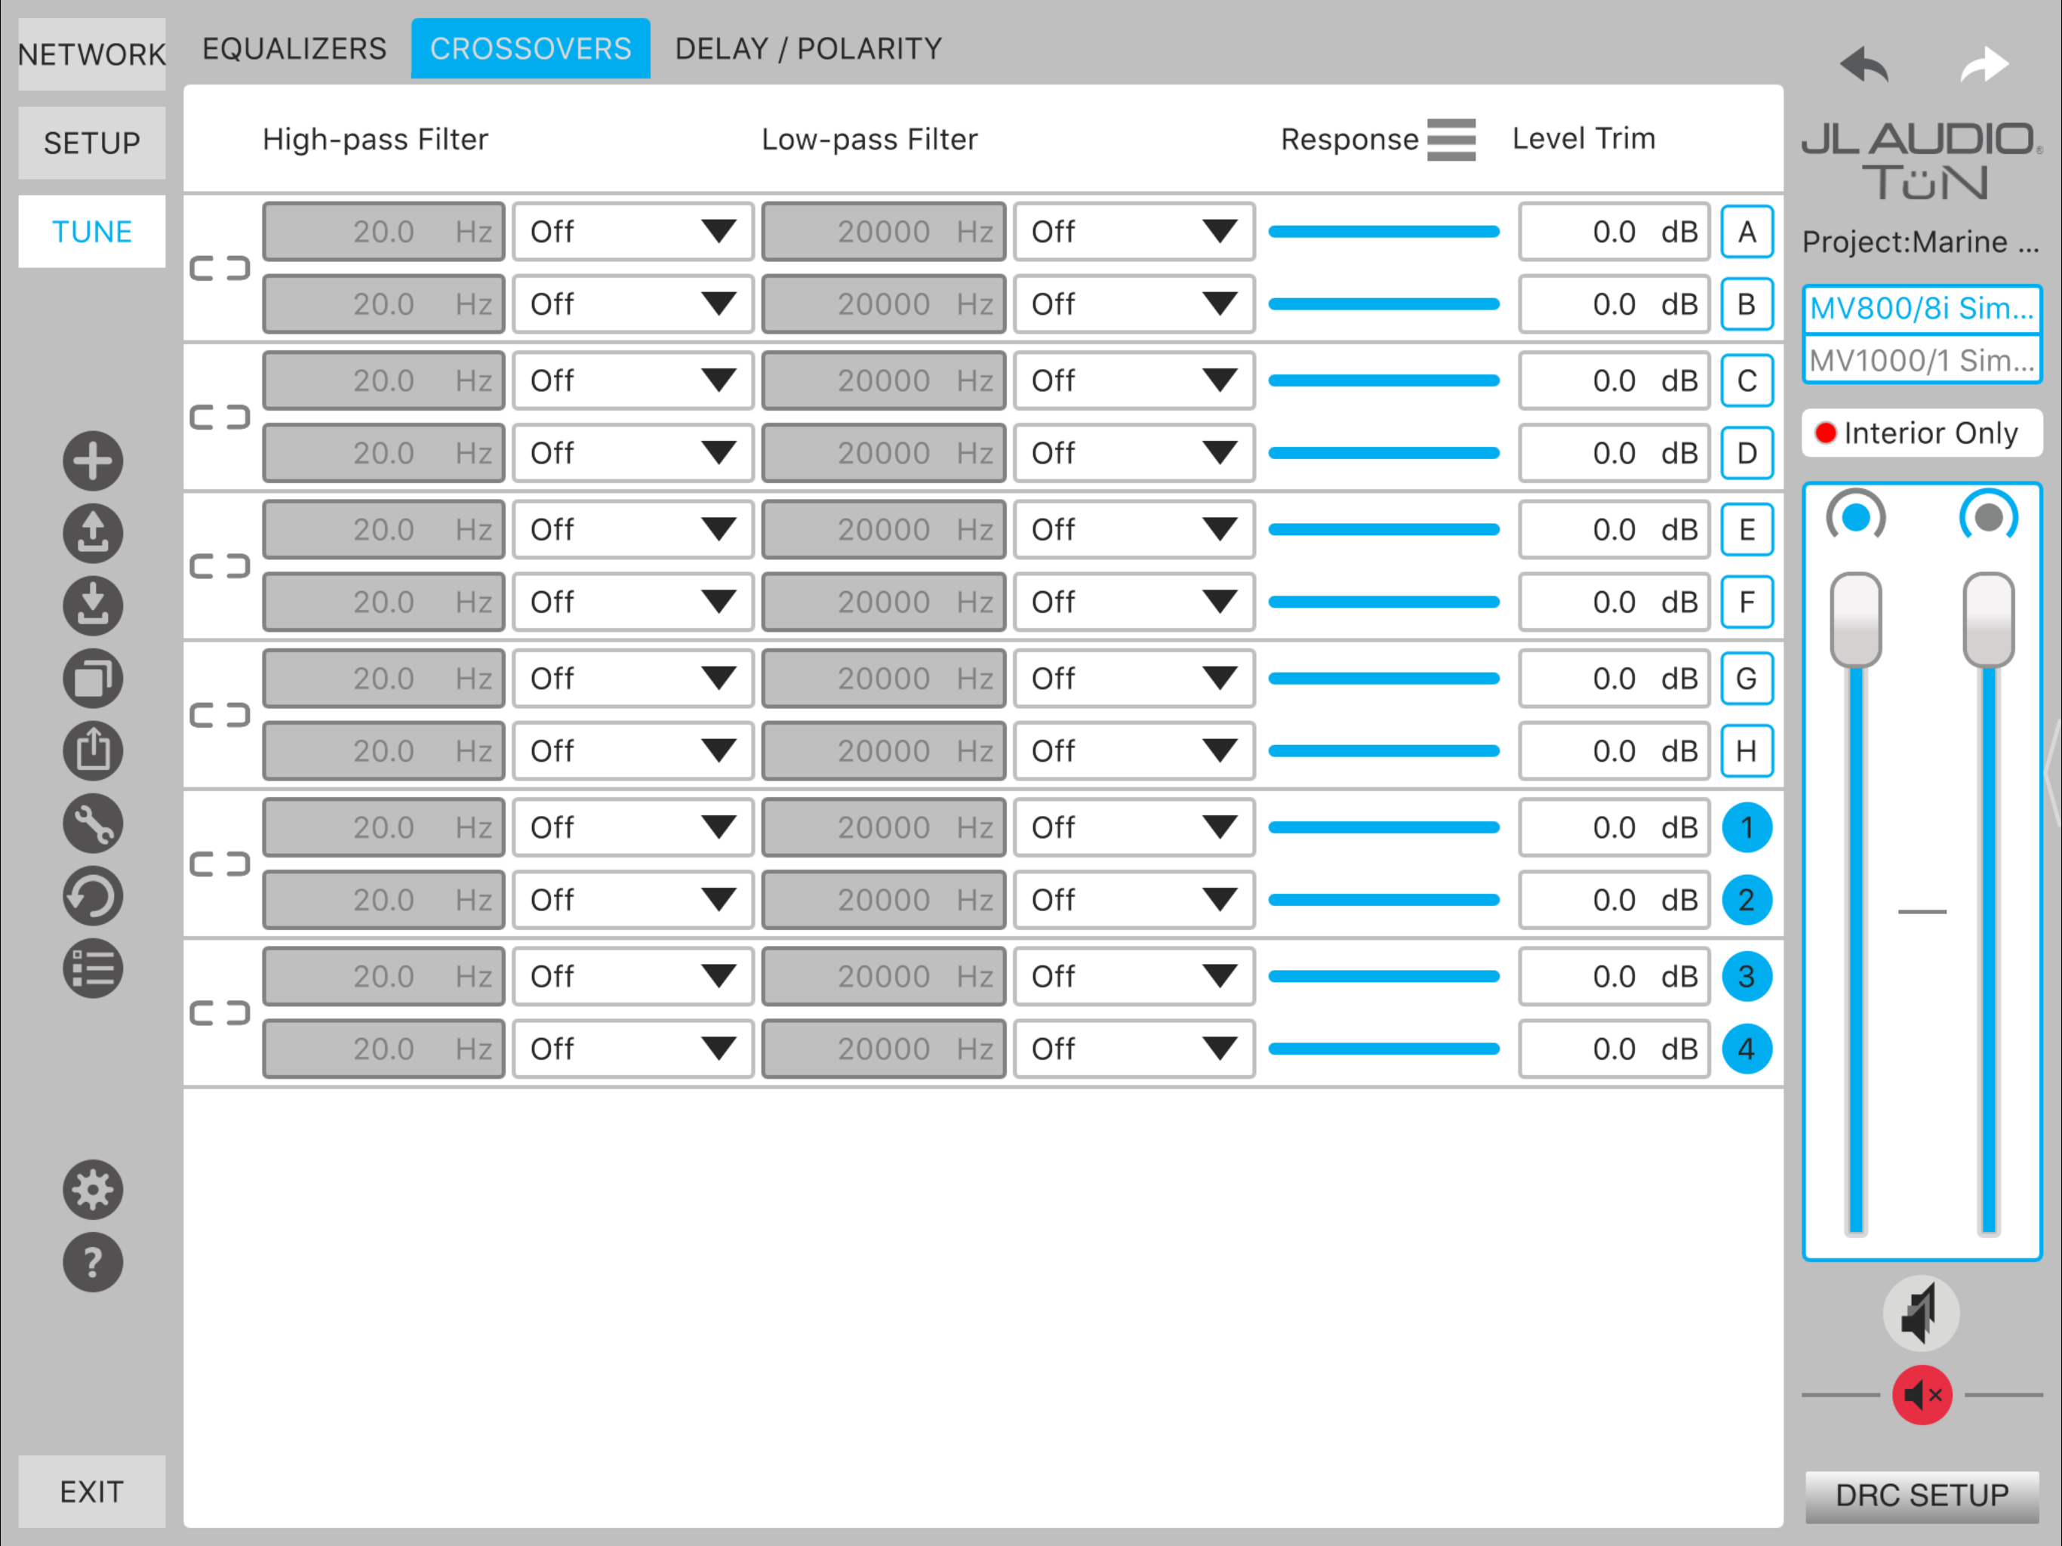Click channel D response curve line
Screen dimensions: 2062x1546
coord(1384,453)
